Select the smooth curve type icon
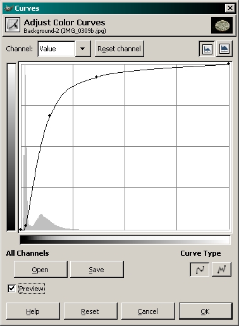Viewport: 239px width, 326px height. pos(200,269)
